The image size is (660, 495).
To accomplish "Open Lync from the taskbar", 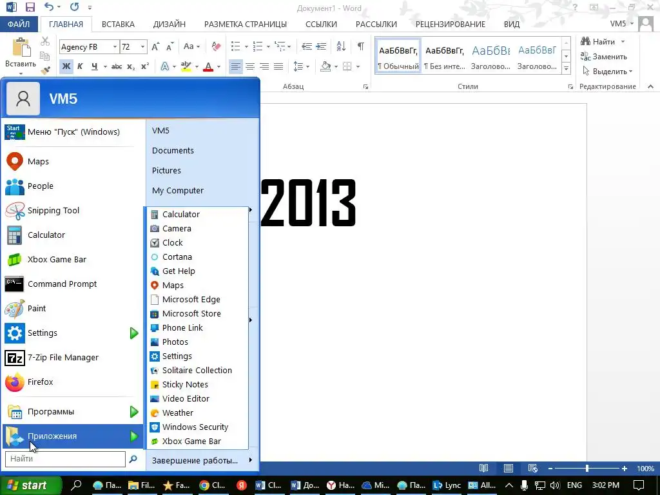I will [447, 485].
